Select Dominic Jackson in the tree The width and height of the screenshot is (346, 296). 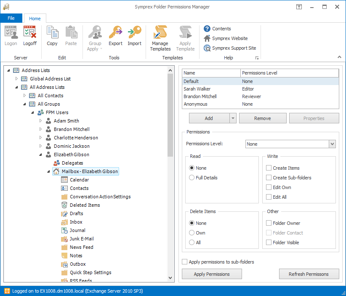pyautogui.click(x=72, y=146)
